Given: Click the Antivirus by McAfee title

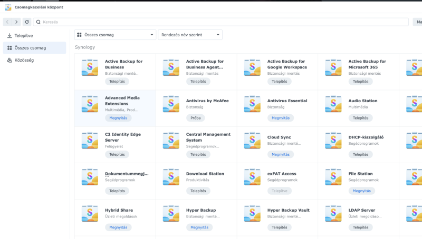Looking at the screenshot, I should [207, 101].
